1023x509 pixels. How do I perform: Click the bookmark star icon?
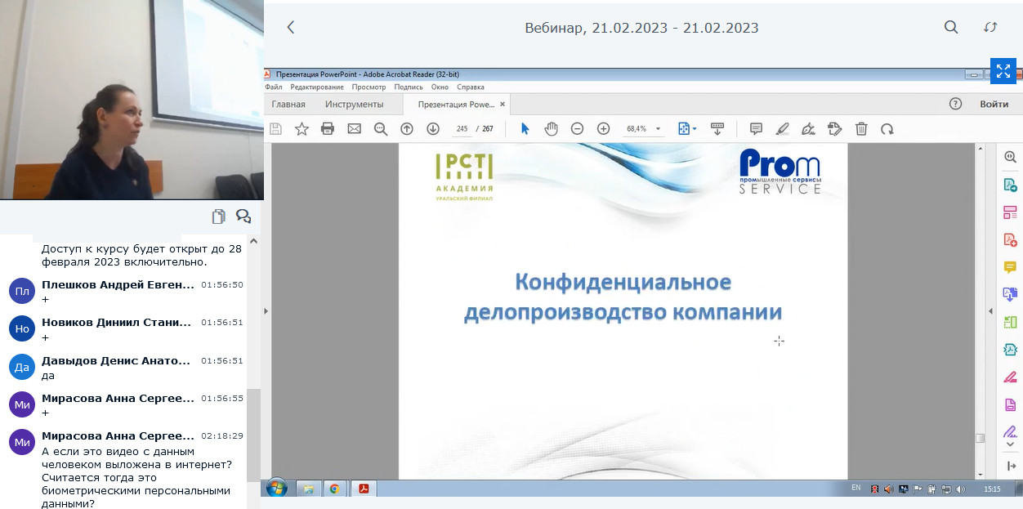click(302, 129)
